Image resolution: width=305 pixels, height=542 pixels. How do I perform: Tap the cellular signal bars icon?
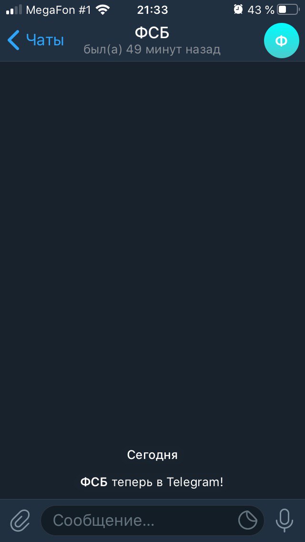pos(14,10)
